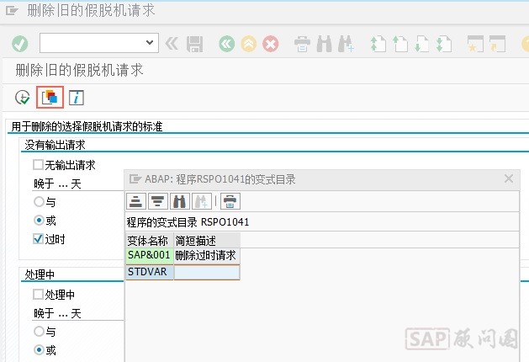Click the 简短描述 column header
The image size is (529, 362).
[x=207, y=241]
